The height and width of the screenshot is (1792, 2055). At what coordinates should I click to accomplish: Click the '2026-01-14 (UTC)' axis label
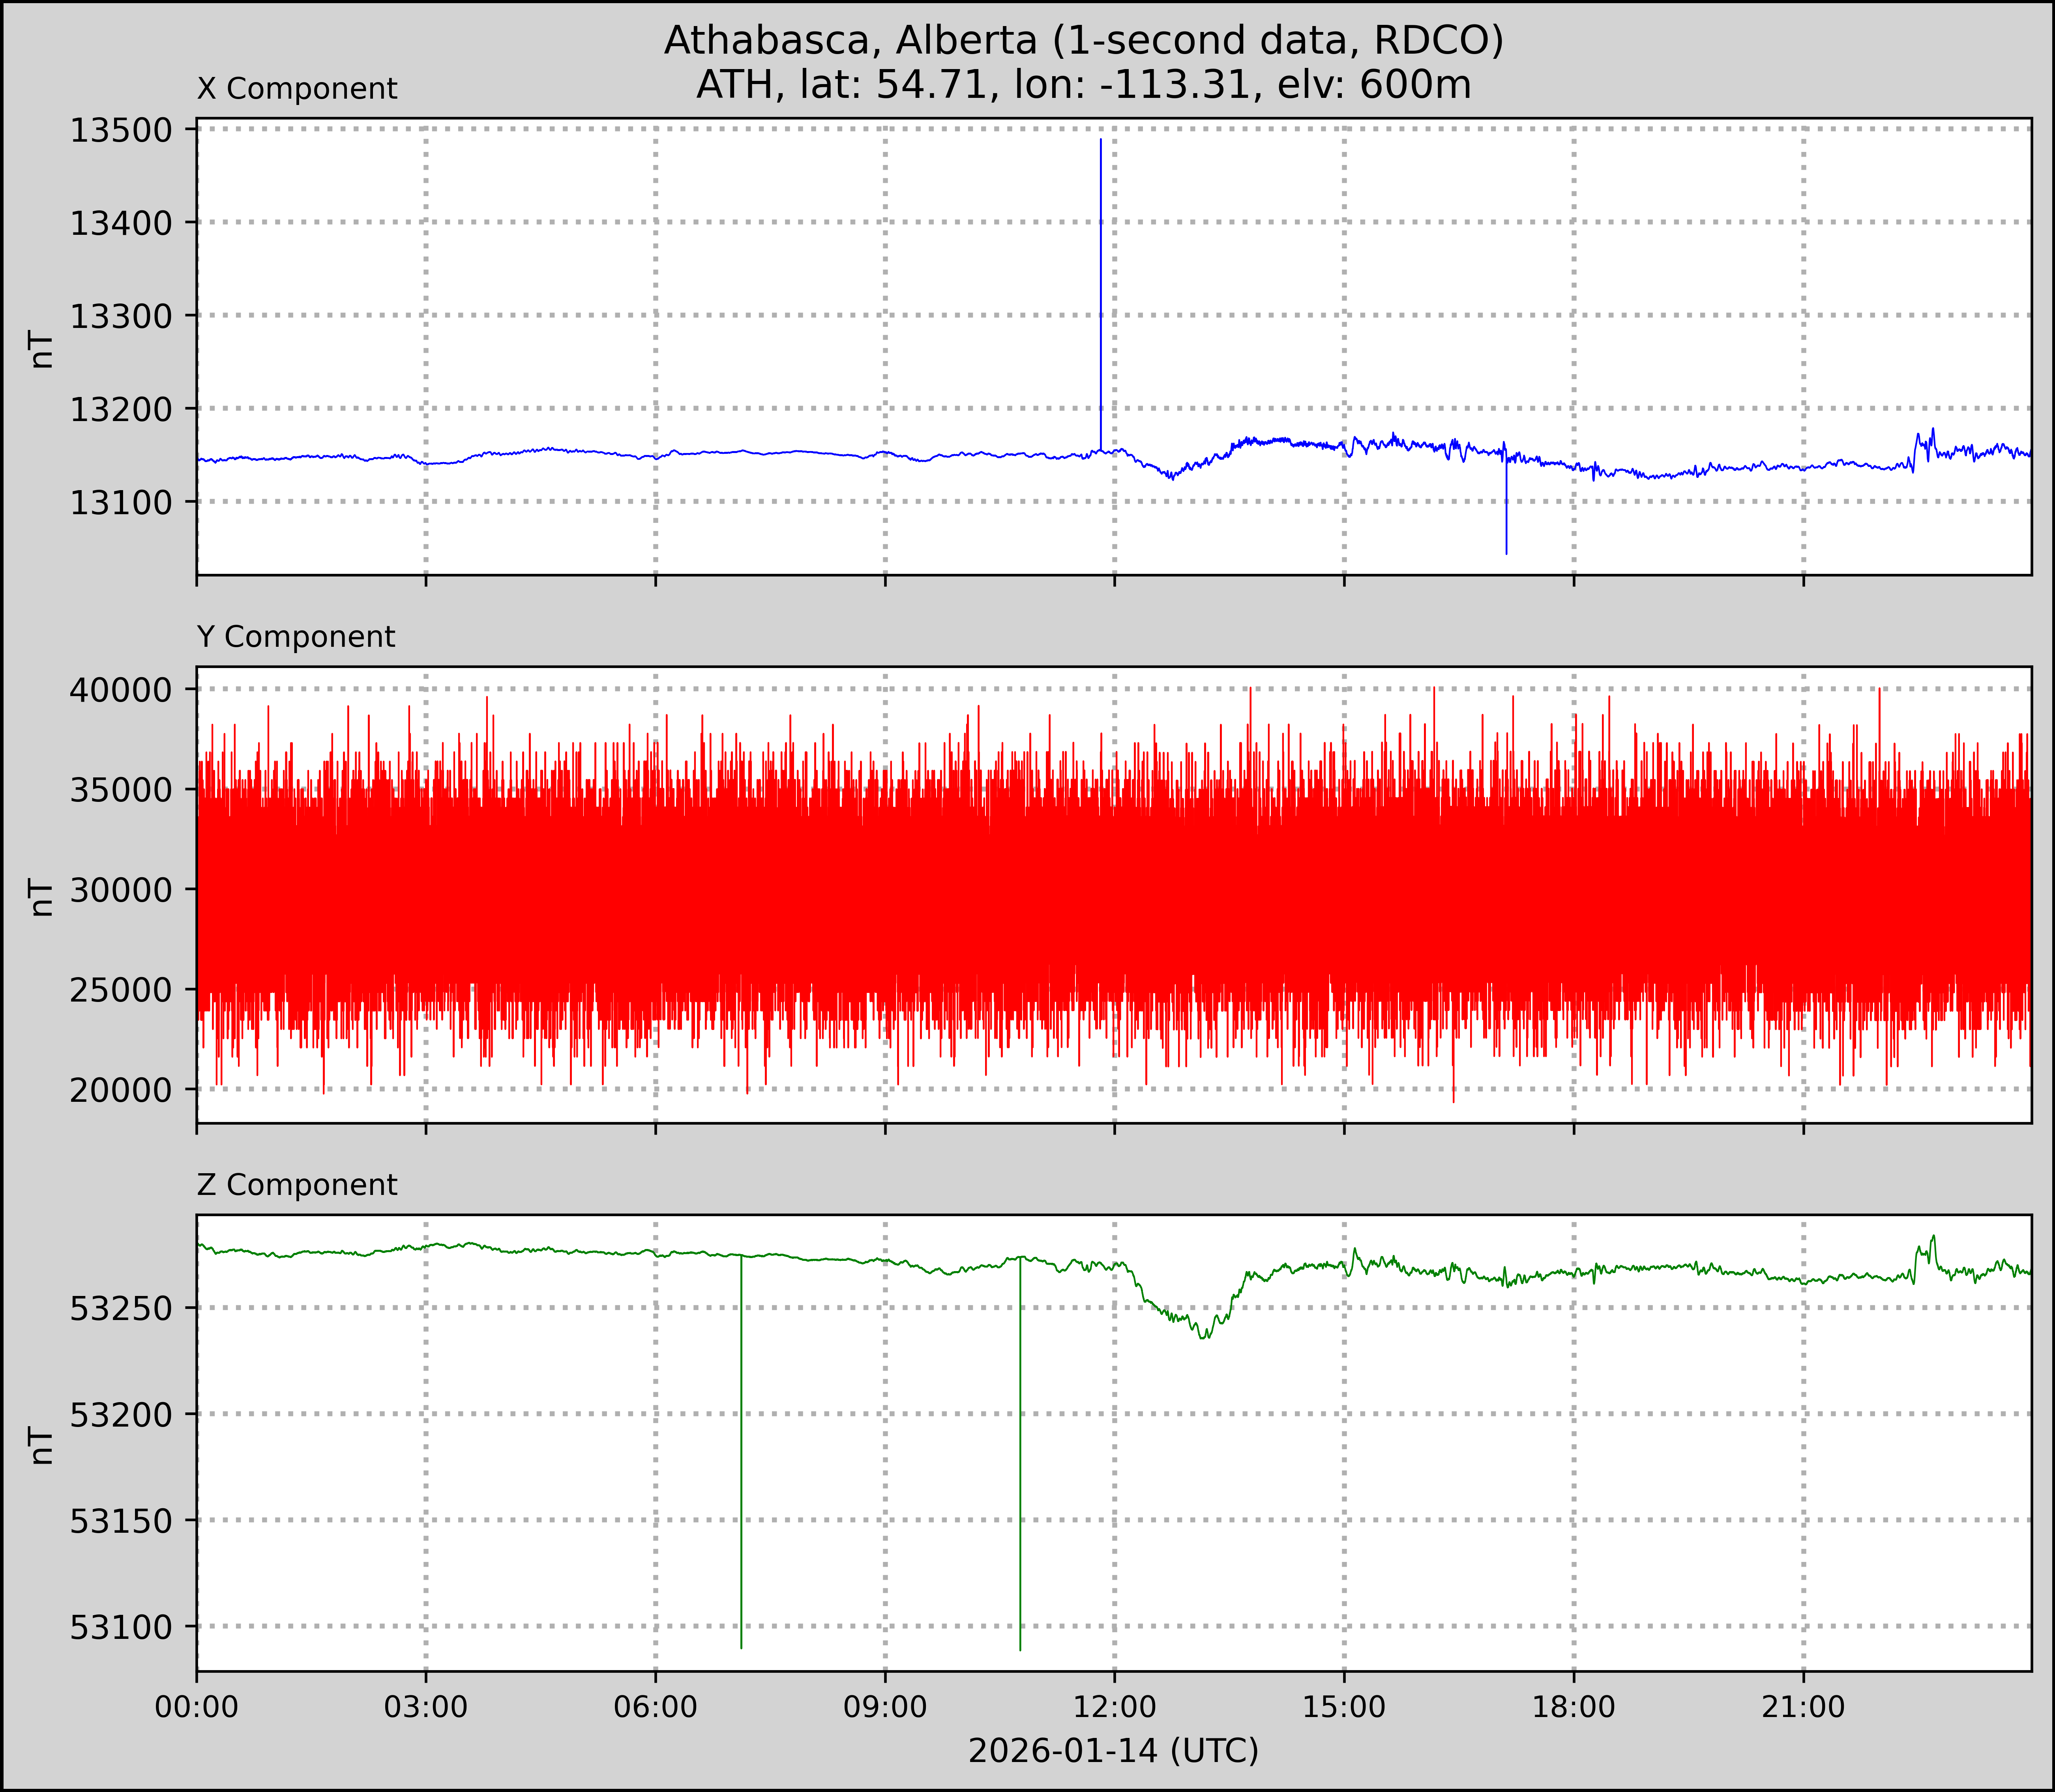tap(1113, 1751)
